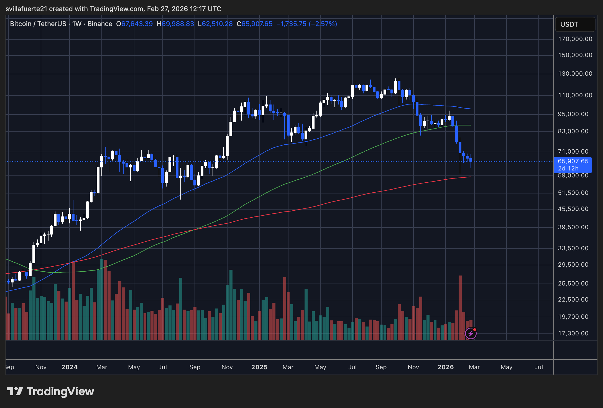This screenshot has height=408, width=603.
Task: Click the 1W interval label
Action: coord(77,24)
